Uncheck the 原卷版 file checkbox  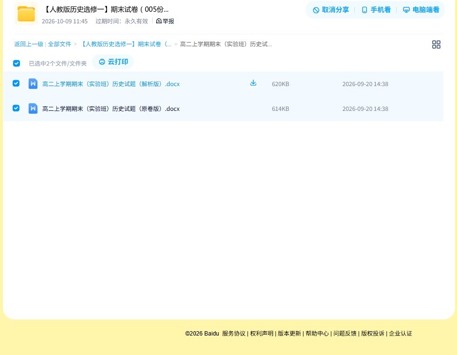16,108
